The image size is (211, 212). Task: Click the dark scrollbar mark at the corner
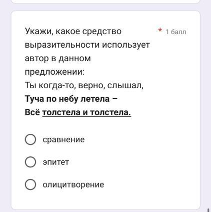click(x=208, y=210)
